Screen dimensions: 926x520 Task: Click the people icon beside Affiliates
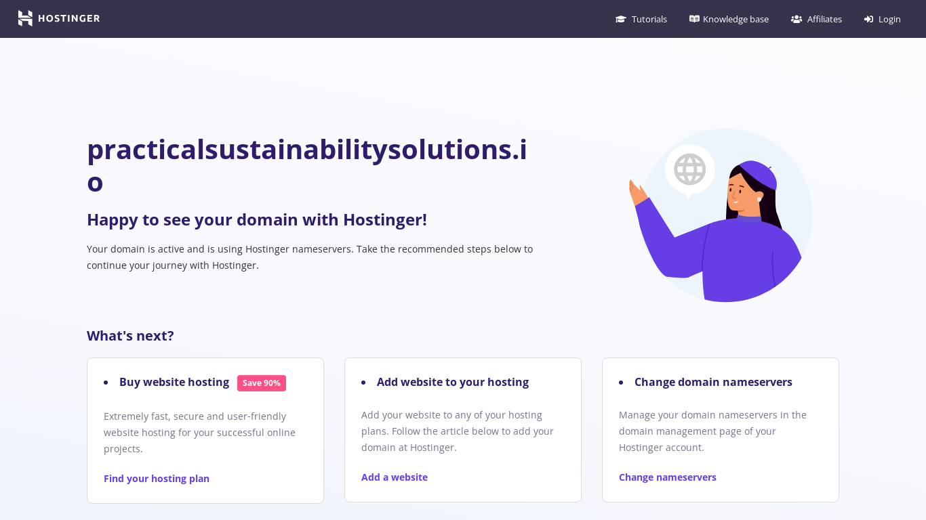tap(797, 19)
